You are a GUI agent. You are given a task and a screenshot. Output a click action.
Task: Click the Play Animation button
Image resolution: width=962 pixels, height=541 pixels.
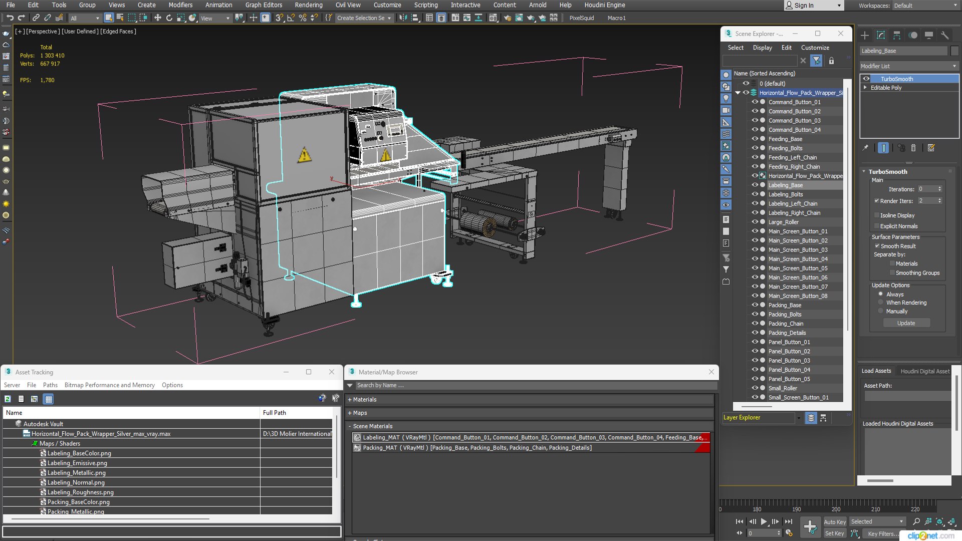coord(764,521)
